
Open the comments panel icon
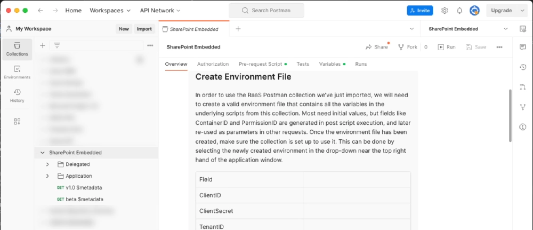click(x=523, y=47)
